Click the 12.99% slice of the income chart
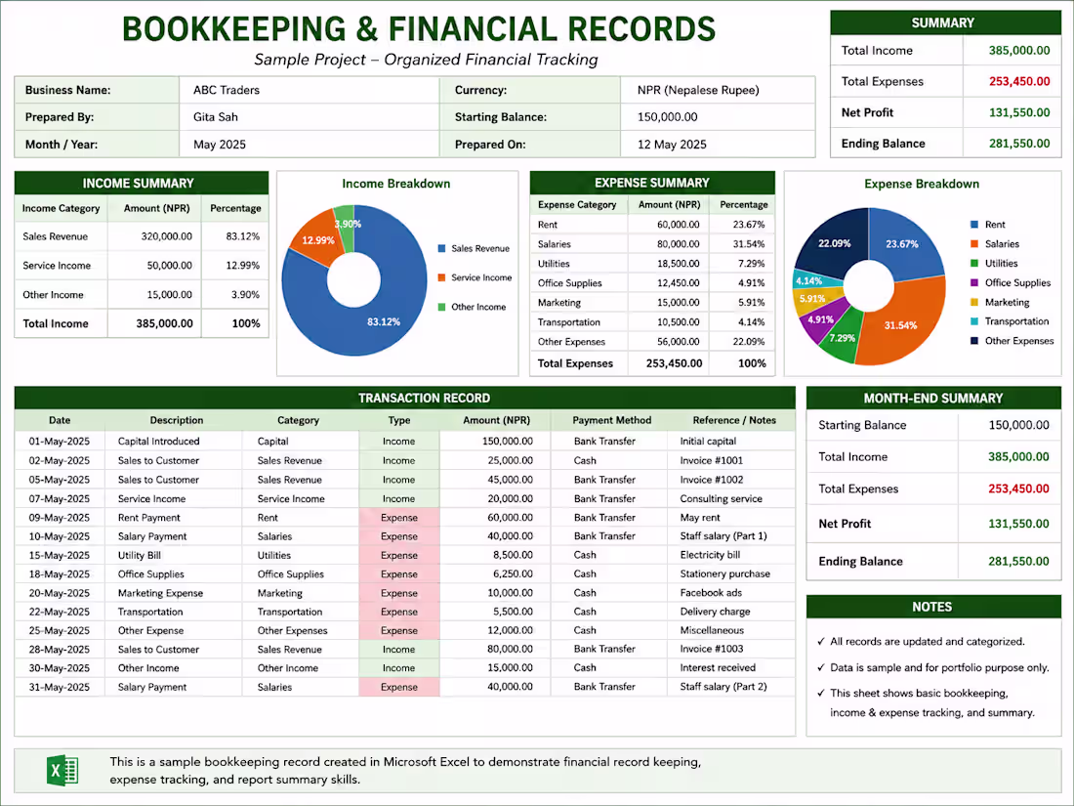1074x806 pixels. pyautogui.click(x=318, y=238)
